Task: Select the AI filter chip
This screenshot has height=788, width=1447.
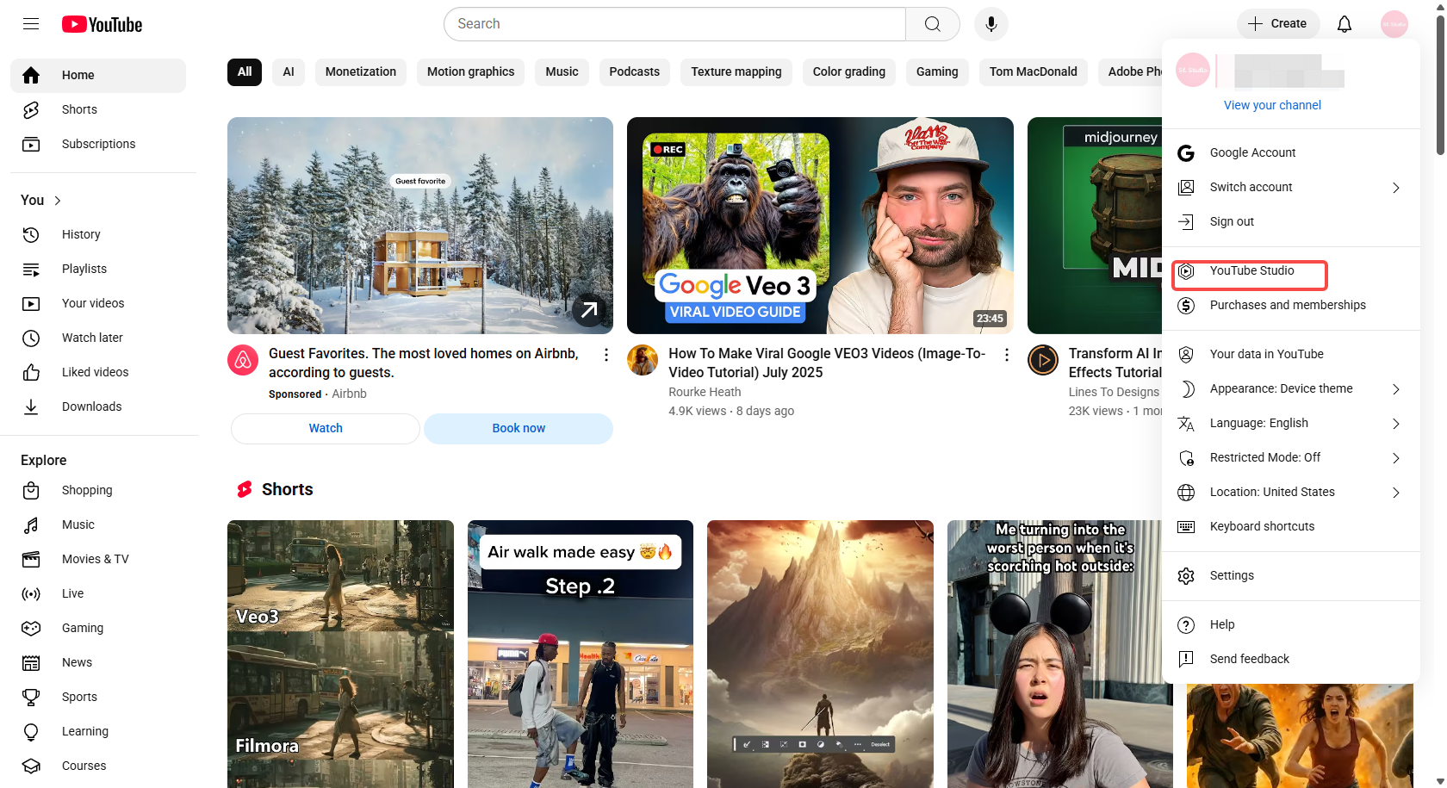Action: (289, 71)
